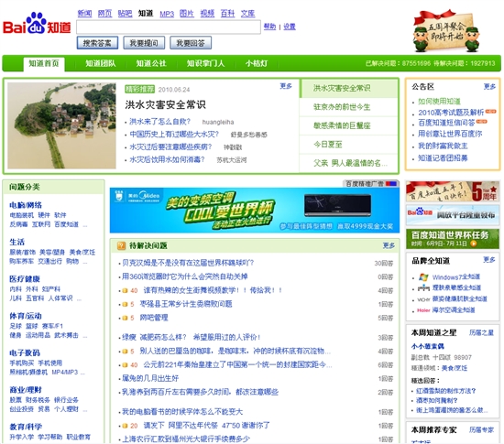Expand 更多 in the 待解决问题 section
504x444 pixels.
pyautogui.click(x=389, y=245)
